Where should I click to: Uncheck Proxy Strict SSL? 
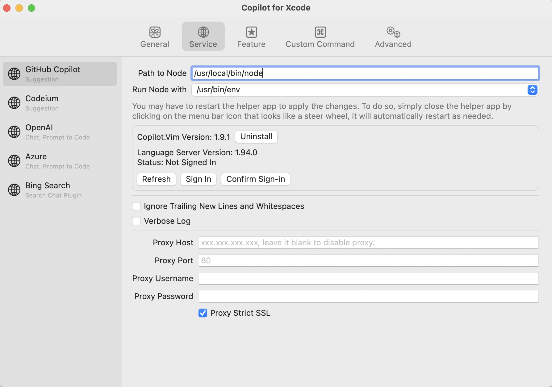203,313
